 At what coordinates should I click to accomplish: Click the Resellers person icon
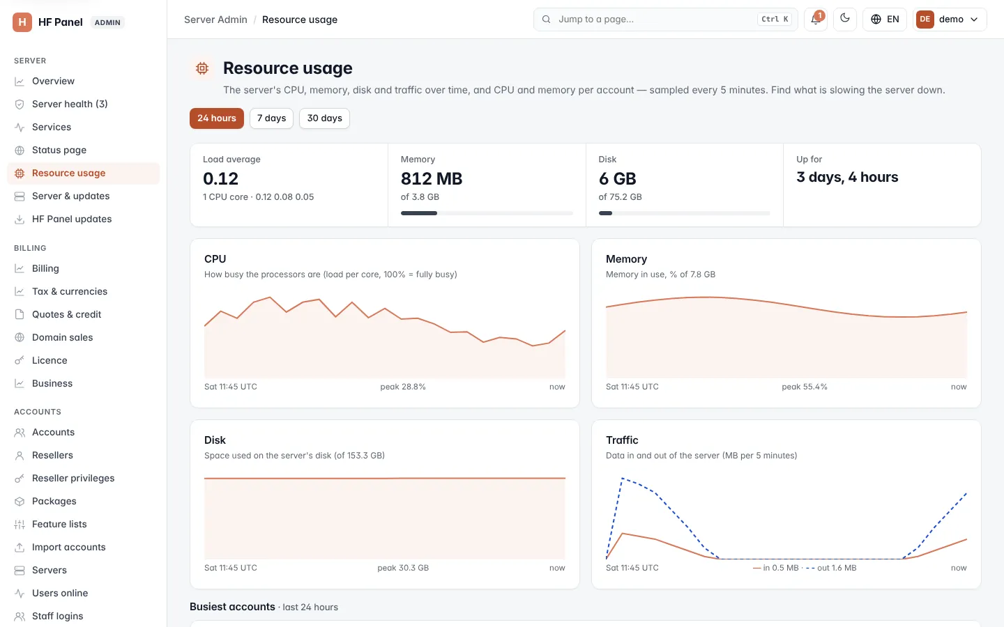tap(20, 456)
